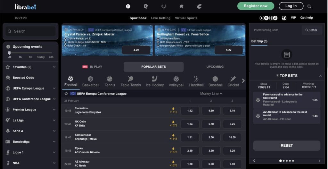Click football icon on Ferencvarosi top bet

258,100
